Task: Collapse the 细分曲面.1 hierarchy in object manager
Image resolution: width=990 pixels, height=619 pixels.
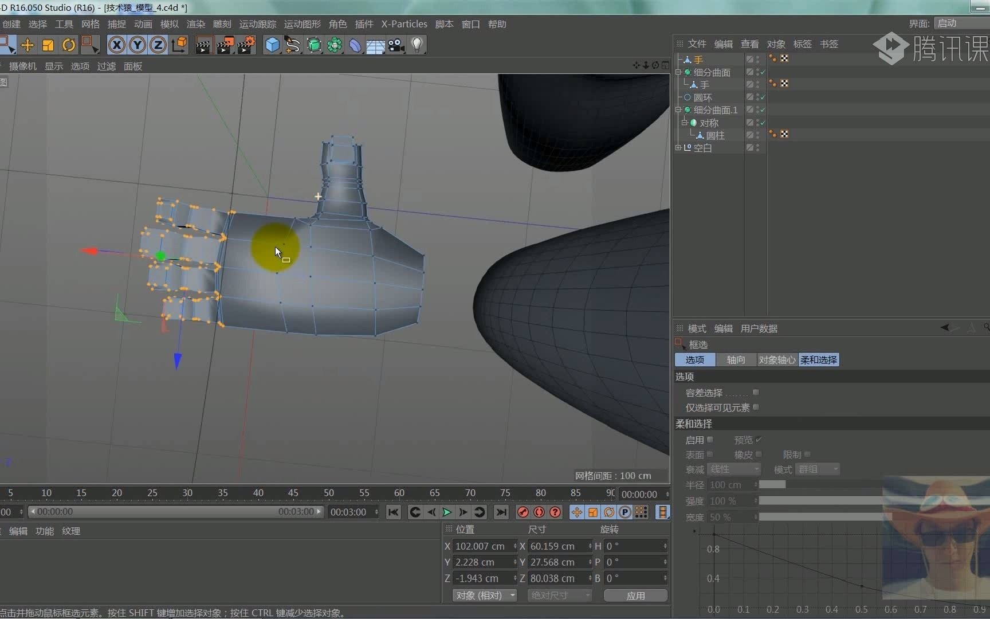Action: click(678, 109)
